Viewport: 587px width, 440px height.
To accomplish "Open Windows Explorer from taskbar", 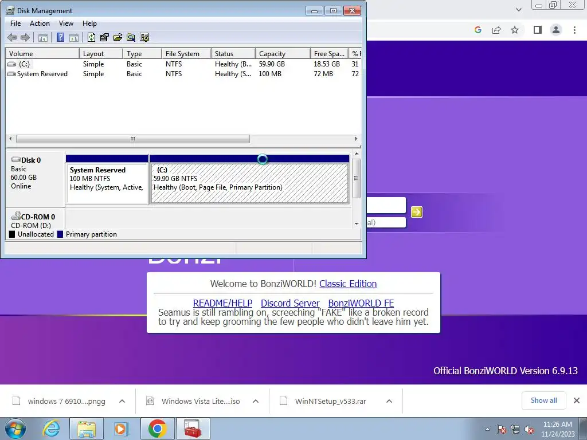I will pos(87,429).
